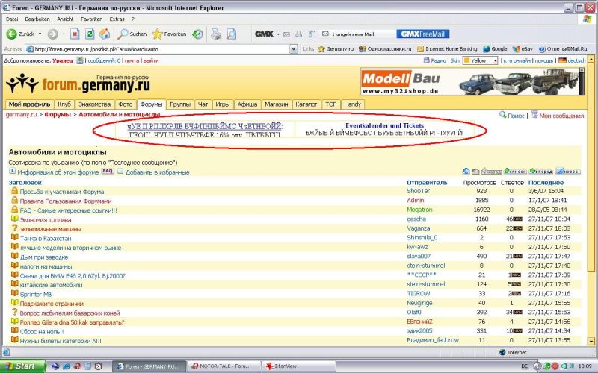Open the 'Экономия топлива' thread

(45, 219)
